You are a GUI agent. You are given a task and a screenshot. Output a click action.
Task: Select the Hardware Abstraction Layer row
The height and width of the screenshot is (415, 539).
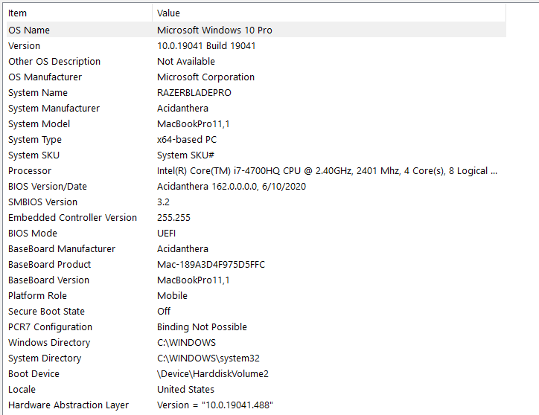(68, 405)
